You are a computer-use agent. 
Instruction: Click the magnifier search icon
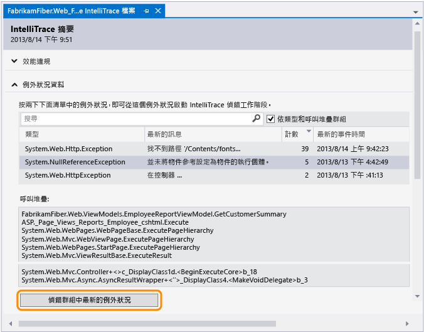[x=256, y=118]
